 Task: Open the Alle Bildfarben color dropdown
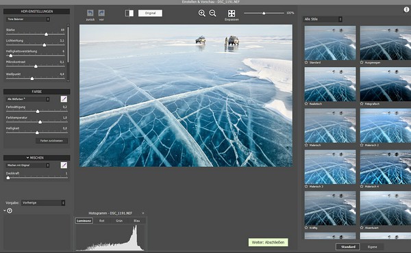[28, 99]
